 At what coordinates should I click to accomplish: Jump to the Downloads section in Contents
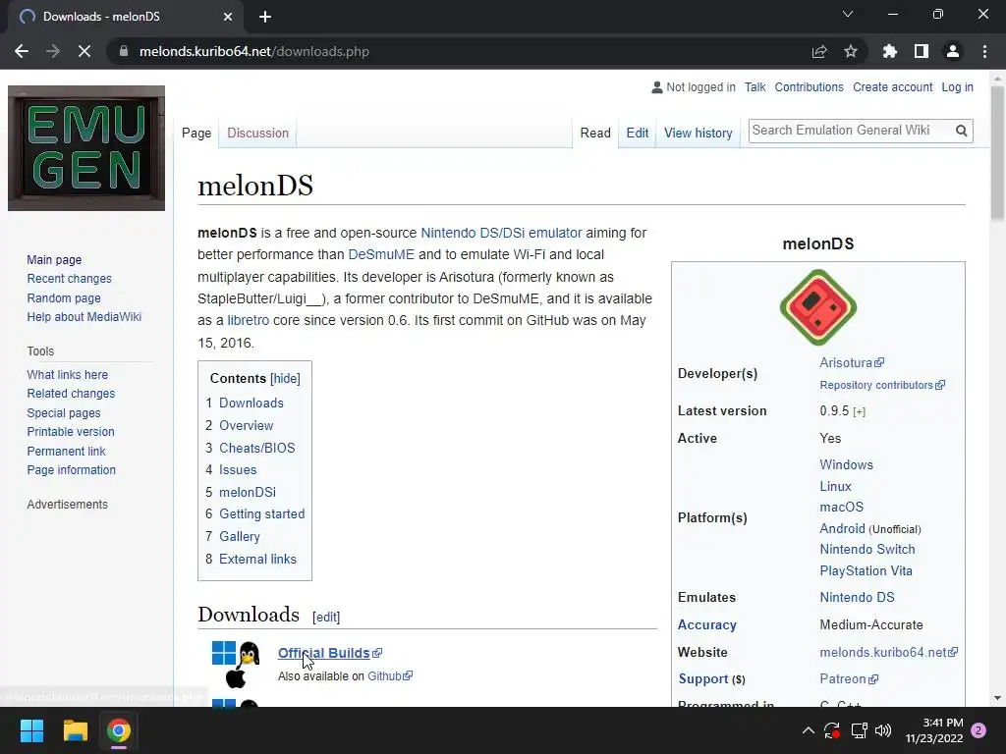(251, 403)
